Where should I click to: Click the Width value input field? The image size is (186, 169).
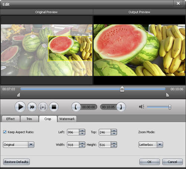(73, 145)
